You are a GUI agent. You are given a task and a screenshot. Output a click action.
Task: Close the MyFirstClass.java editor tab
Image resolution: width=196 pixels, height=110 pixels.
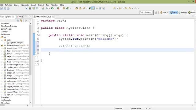click(53, 16)
